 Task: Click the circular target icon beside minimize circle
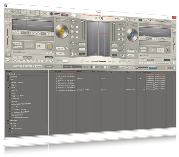click(13, 11)
